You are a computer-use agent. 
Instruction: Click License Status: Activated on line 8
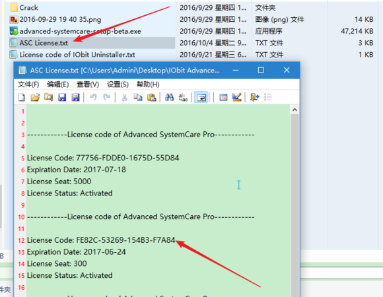(70, 193)
